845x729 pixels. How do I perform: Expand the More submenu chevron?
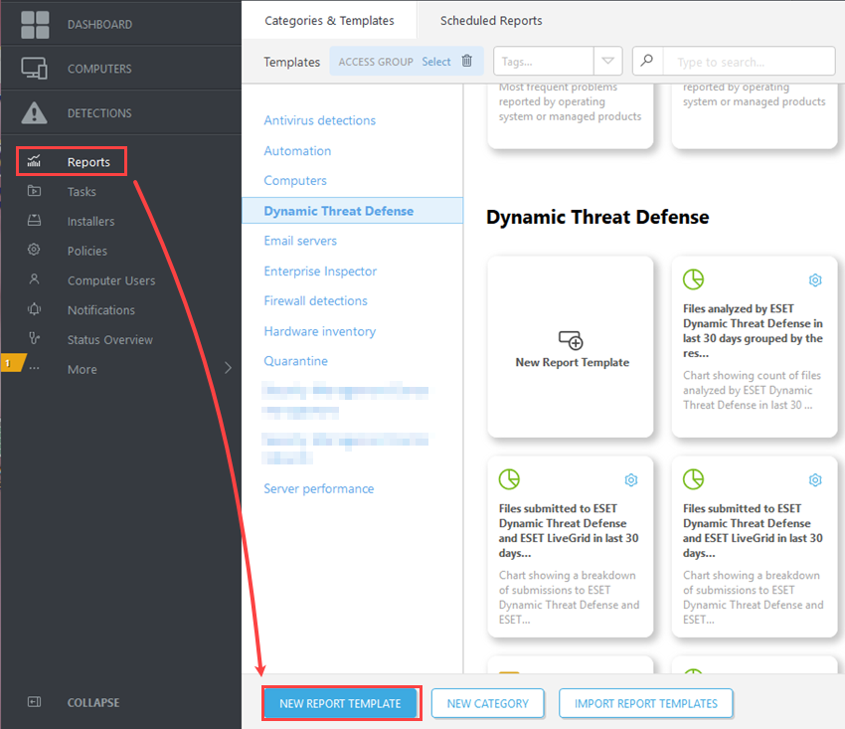click(228, 368)
